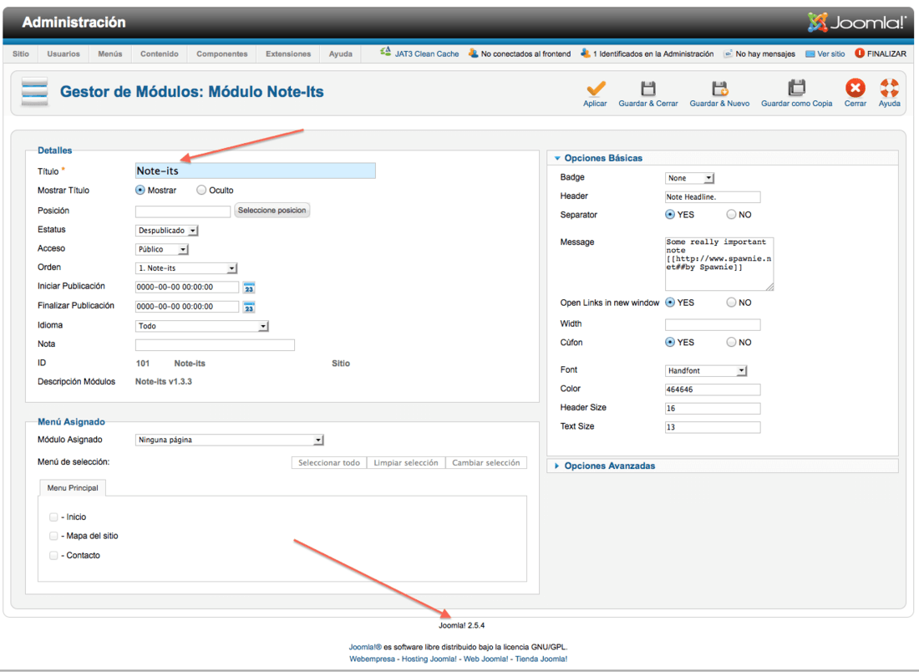
Task: Click the No hay mensajes envelope icon
Action: 728,54
